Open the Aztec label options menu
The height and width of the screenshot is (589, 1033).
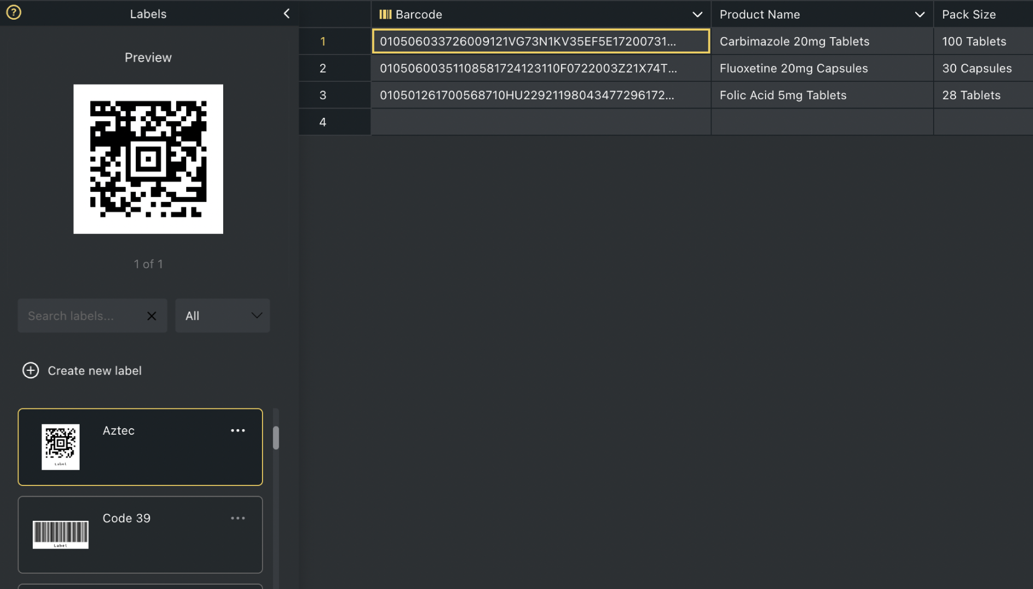point(238,430)
